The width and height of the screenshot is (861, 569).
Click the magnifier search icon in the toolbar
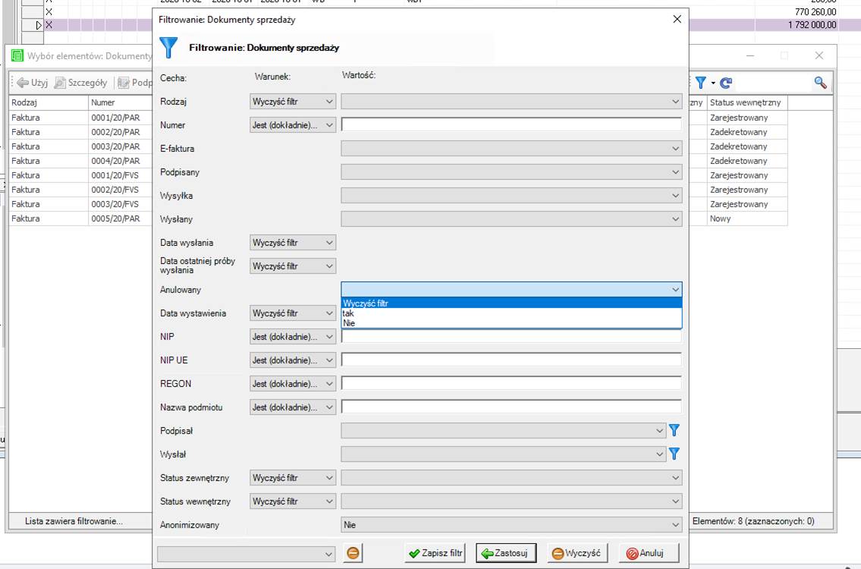click(x=820, y=83)
